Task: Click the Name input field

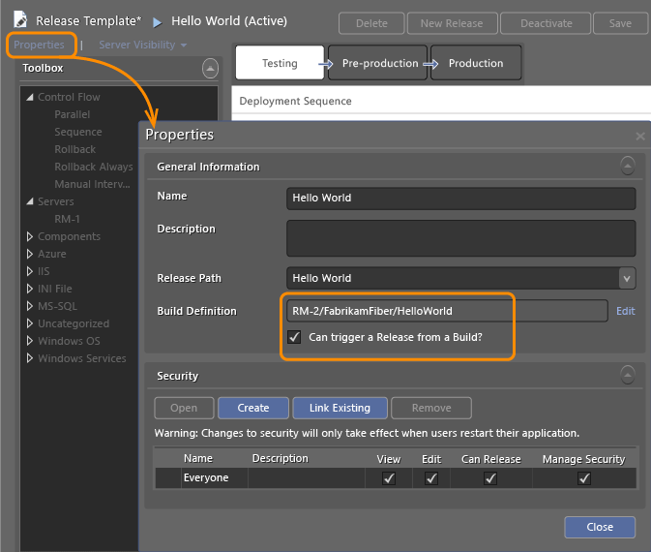Action: coord(460,198)
